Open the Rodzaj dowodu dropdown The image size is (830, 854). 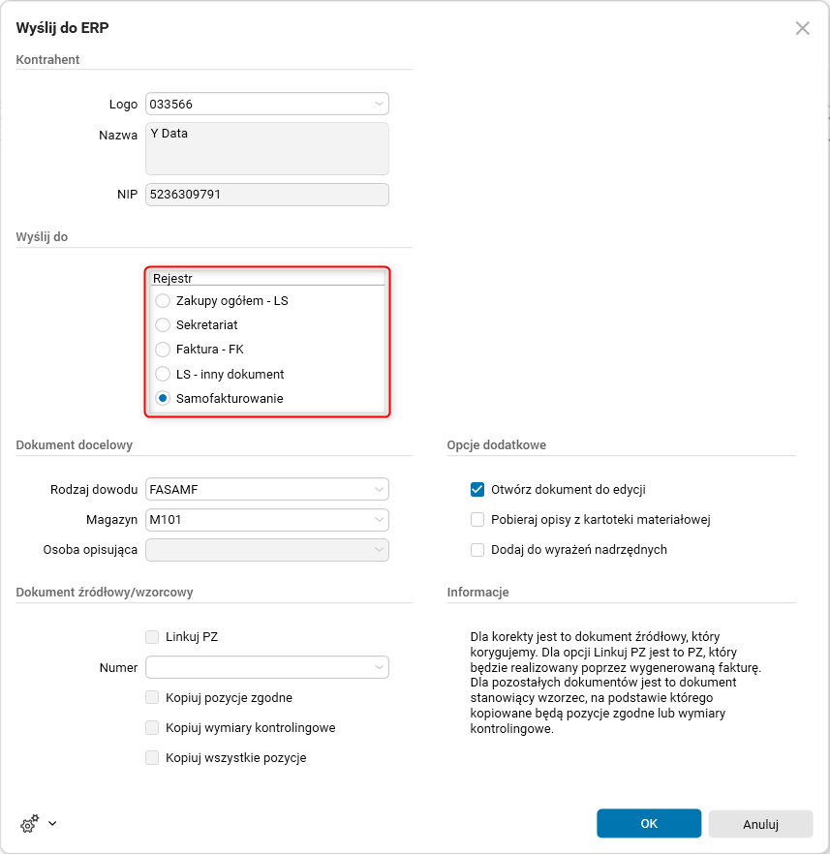pos(378,490)
